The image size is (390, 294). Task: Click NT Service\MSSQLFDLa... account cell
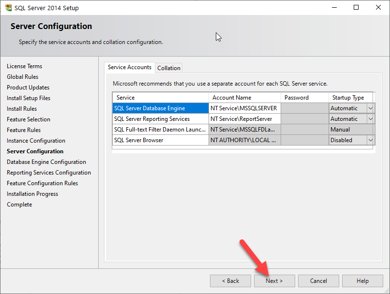click(x=245, y=130)
